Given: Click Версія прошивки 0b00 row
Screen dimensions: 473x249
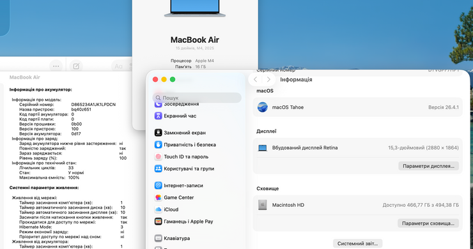Looking at the screenshot, I should [50, 124].
